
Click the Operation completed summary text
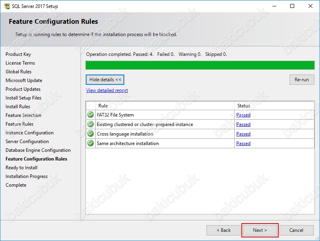click(156, 54)
